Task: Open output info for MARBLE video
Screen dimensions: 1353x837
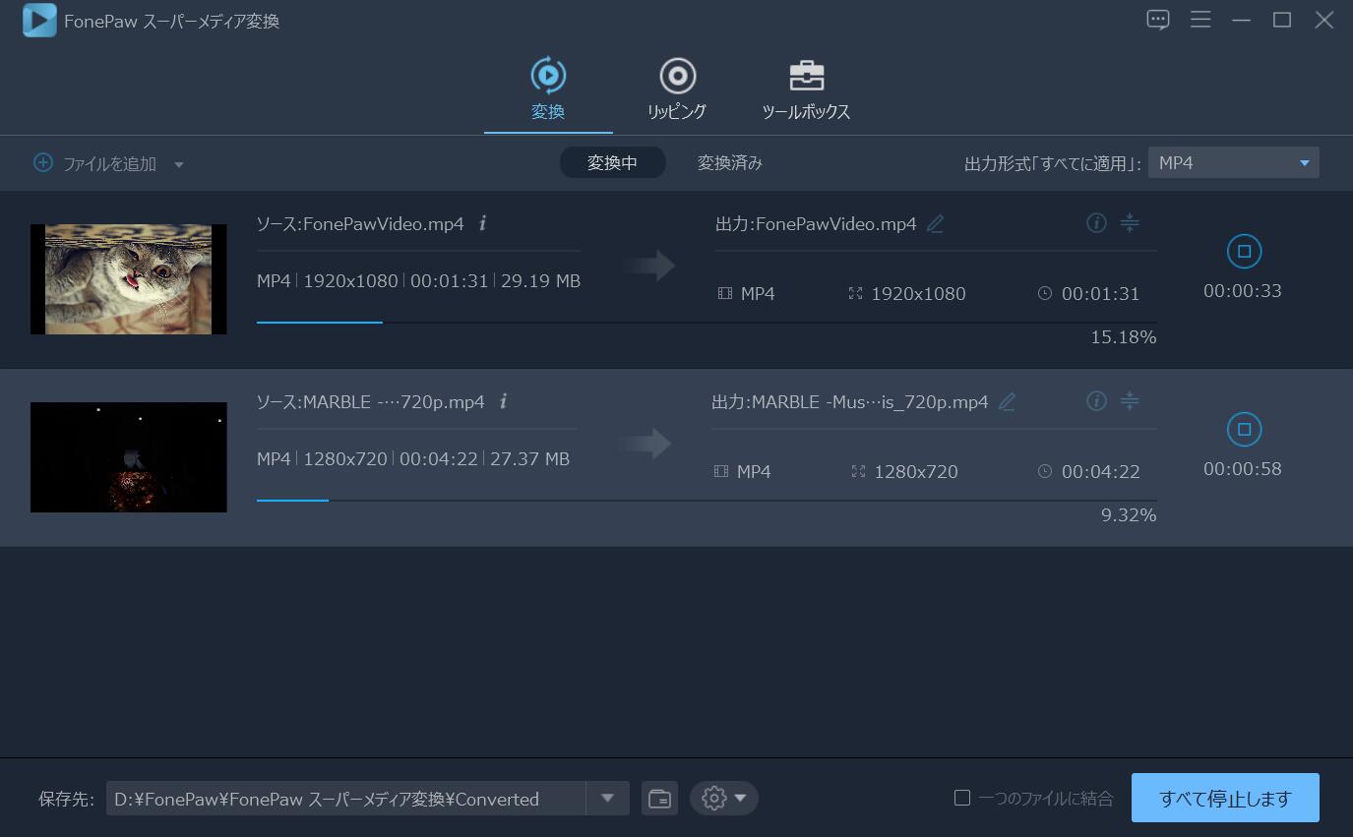Action: [1096, 401]
